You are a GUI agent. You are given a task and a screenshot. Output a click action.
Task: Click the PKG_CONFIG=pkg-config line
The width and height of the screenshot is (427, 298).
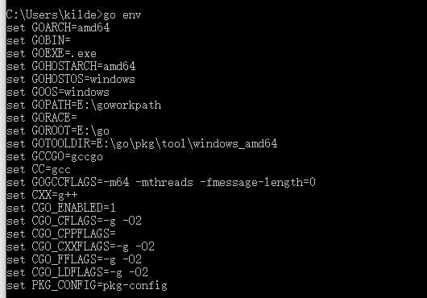(87, 285)
